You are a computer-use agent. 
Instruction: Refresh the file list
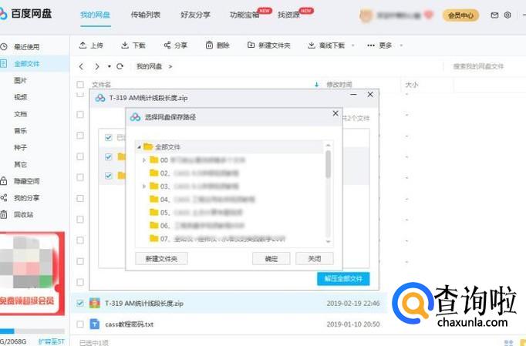point(120,66)
